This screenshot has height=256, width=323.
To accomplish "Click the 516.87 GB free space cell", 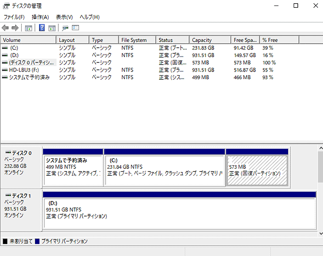I will pos(245,70).
